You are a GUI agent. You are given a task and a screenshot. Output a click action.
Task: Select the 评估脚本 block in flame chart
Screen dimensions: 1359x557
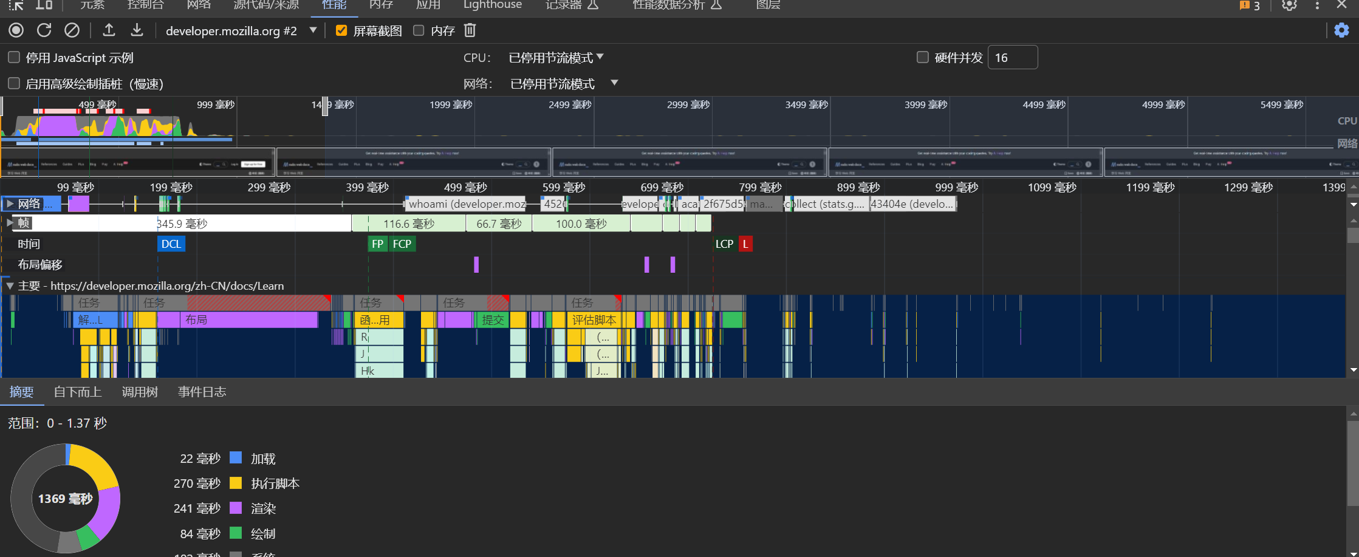click(594, 320)
